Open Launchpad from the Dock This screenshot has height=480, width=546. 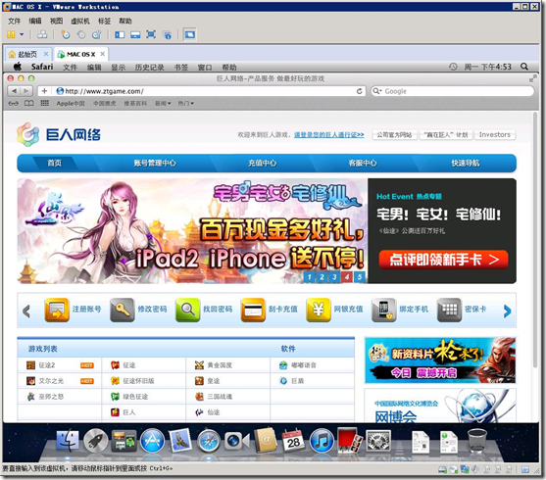click(96, 441)
